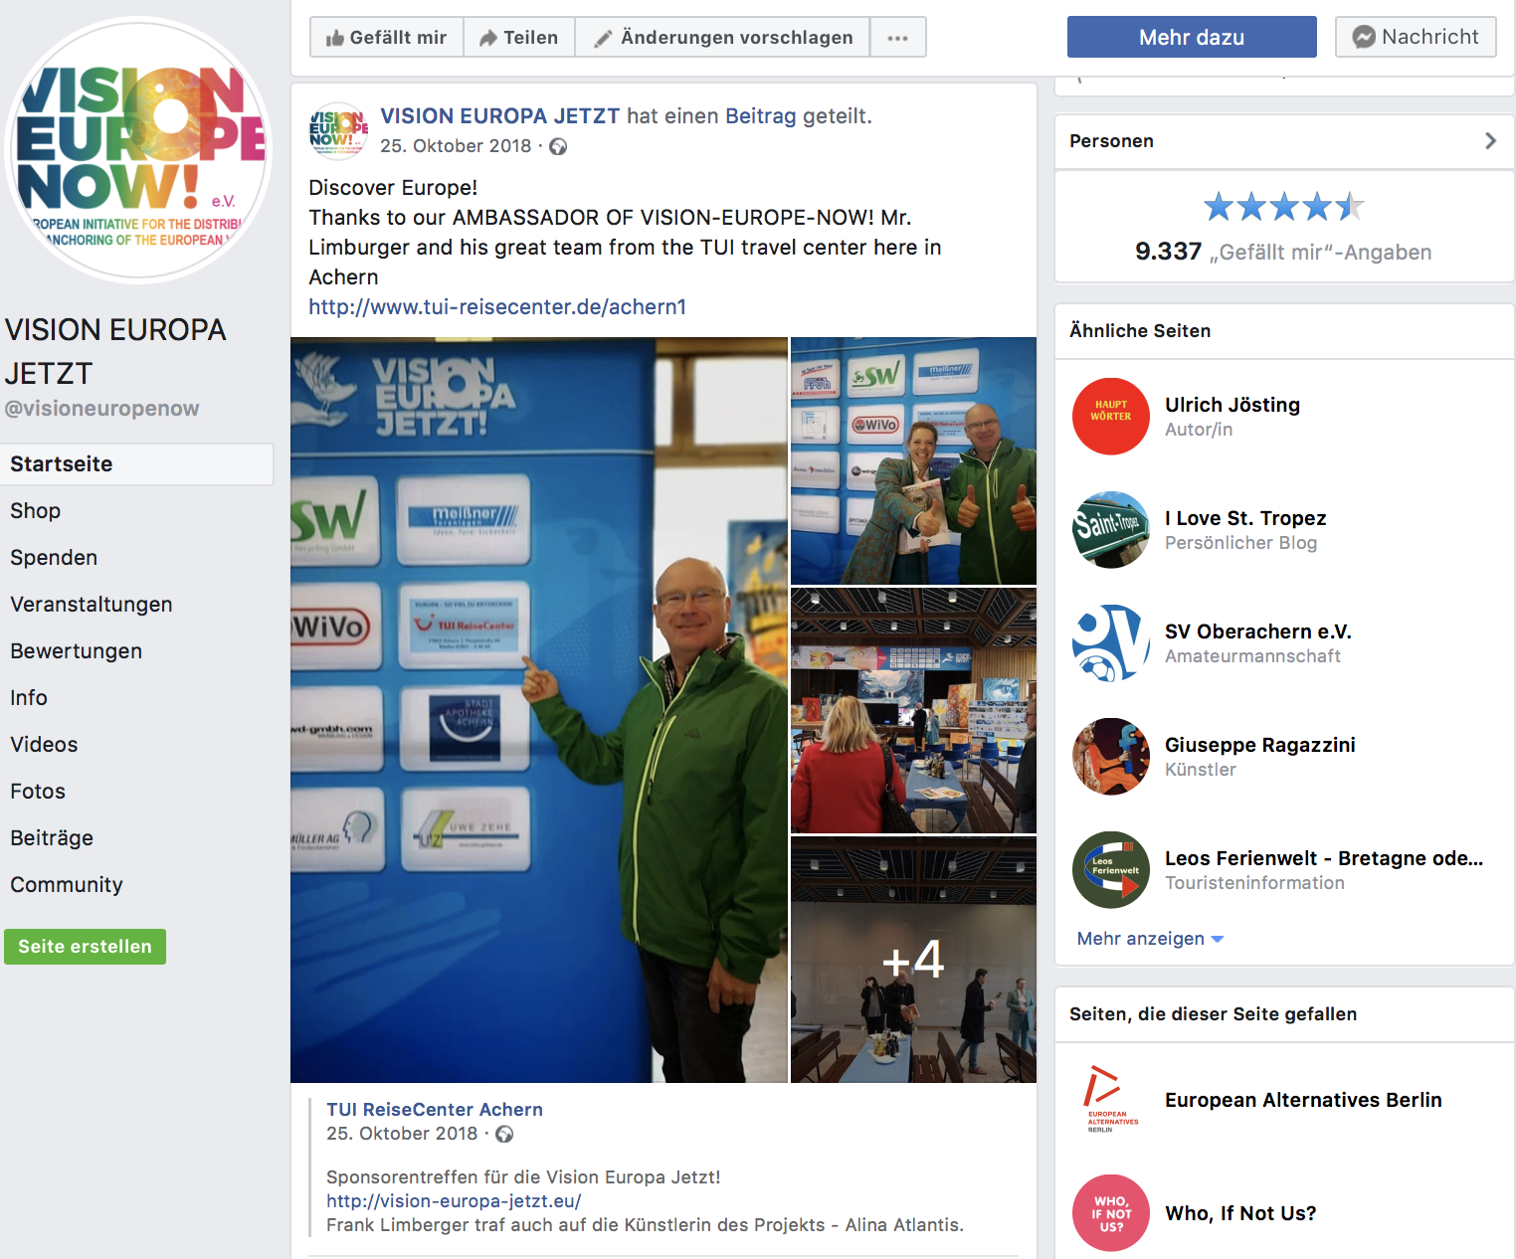Image resolution: width=1516 pixels, height=1259 pixels.
Task: Go to Bewertungen in the sidebar
Action: [77, 651]
